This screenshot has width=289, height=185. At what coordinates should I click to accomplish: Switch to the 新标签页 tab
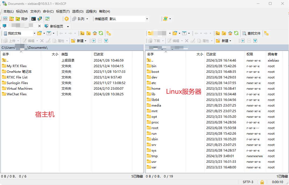pos(56,26)
